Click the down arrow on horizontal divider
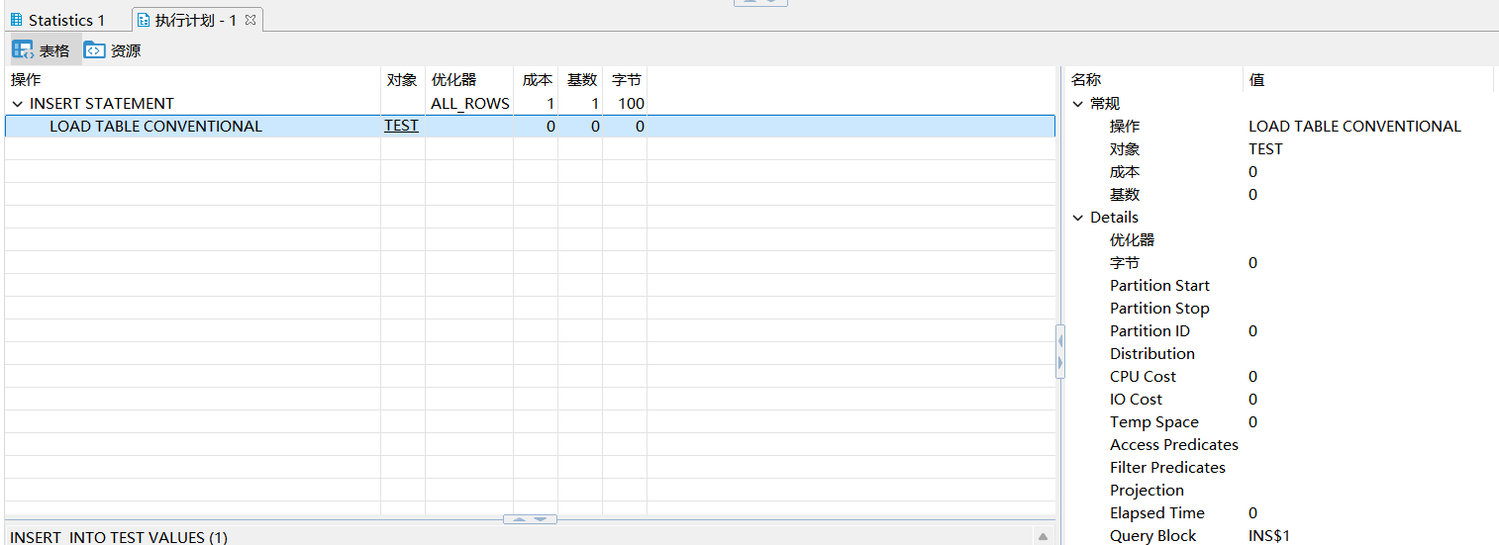 [541, 519]
